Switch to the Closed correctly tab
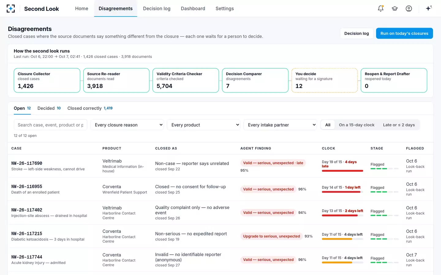 coord(90,108)
